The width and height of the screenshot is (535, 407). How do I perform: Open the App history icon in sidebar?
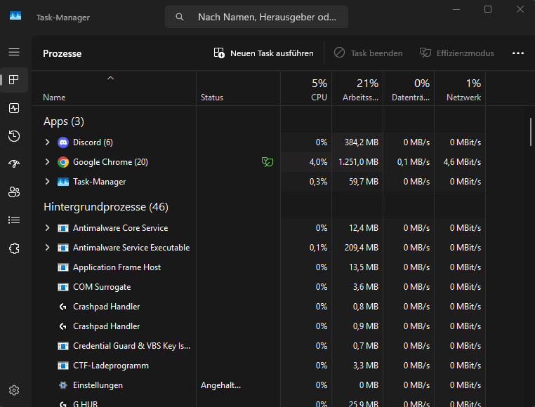click(x=14, y=136)
